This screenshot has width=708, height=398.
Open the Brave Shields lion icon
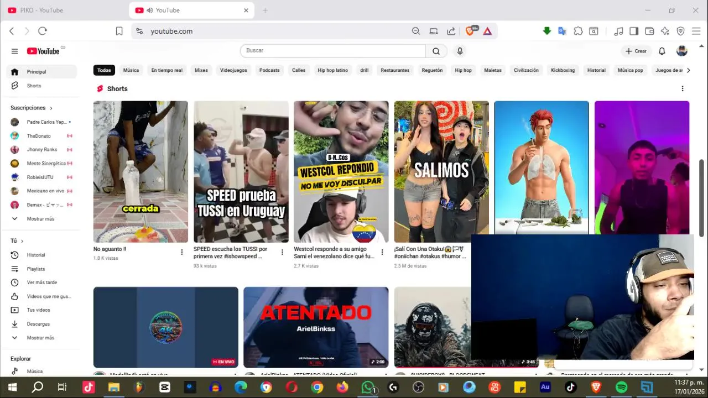click(470, 31)
